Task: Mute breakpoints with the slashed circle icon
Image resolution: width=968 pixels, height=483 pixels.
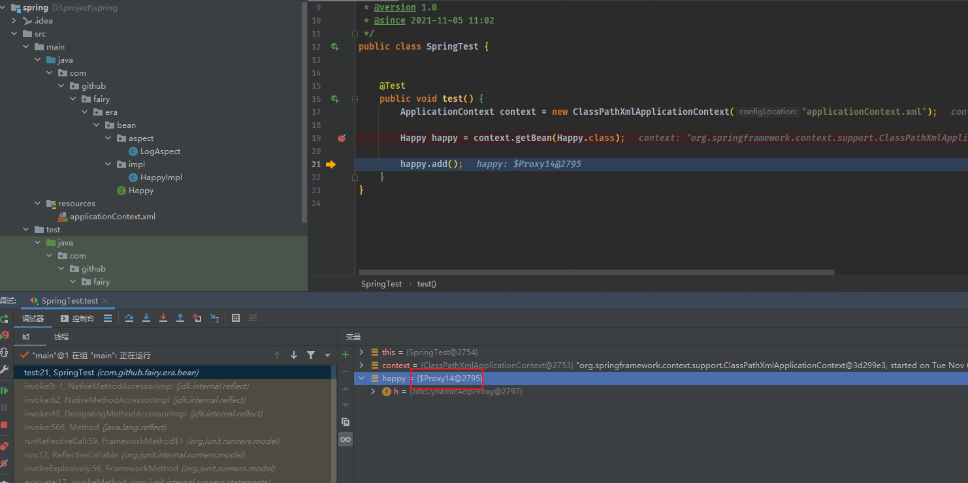Action: 4,463
